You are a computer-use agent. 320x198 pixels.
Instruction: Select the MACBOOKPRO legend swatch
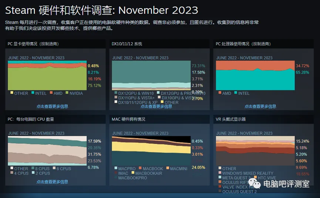116,177
